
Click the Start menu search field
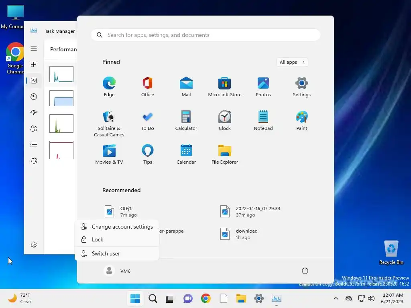(x=205, y=35)
